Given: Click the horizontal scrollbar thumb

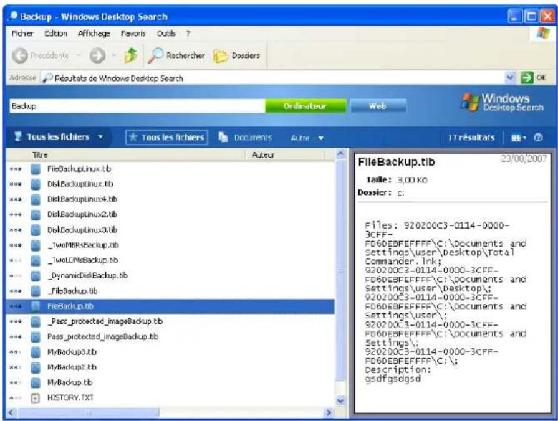Looking at the screenshot, I should 89,412.
